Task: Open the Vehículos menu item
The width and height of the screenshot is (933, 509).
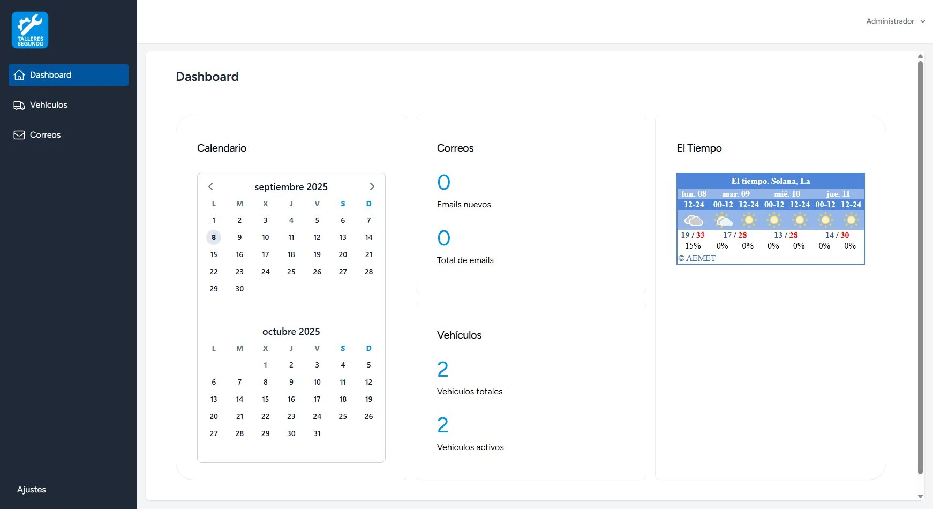Action: coord(69,105)
